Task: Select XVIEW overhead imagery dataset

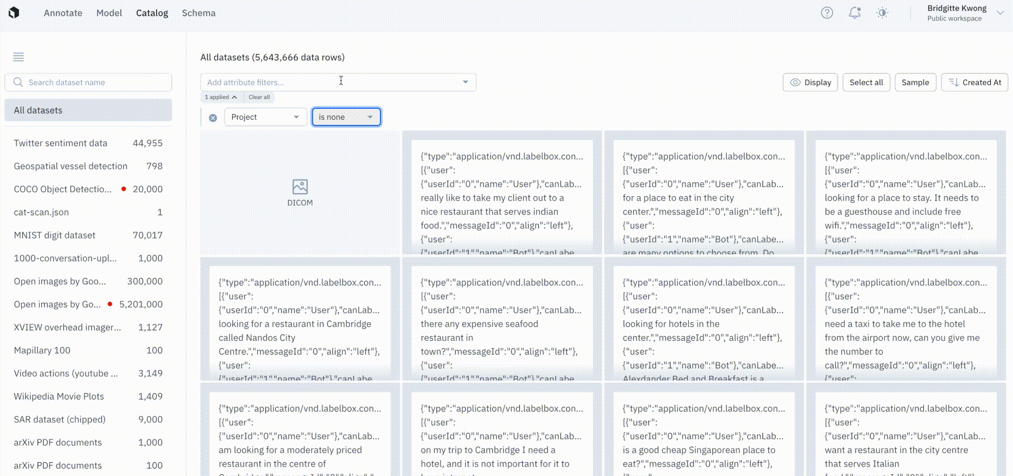Action: (88, 327)
